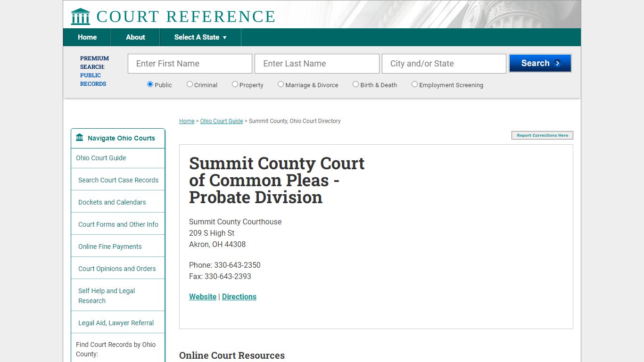Screen dimensions: 644x362
Task: Select the Employment Screening radio button
Action: tap(414, 84)
